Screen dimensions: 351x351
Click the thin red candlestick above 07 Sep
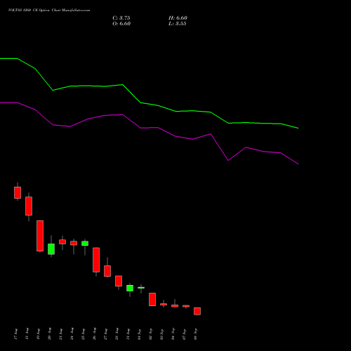point(186,306)
